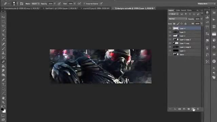The width and height of the screenshot is (217, 122).
Task: Select the Healing Brush tool
Action: click(3, 44)
